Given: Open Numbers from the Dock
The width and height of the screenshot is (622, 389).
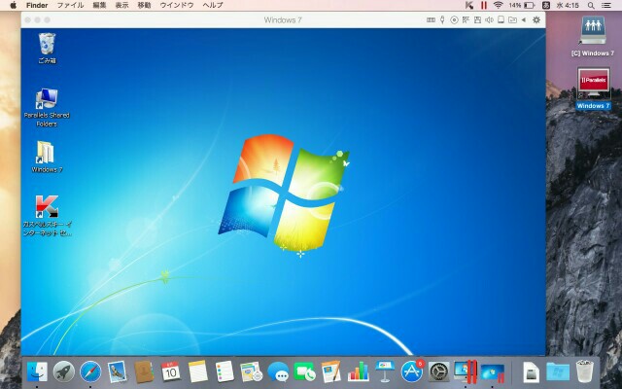Looking at the screenshot, I should (359, 371).
